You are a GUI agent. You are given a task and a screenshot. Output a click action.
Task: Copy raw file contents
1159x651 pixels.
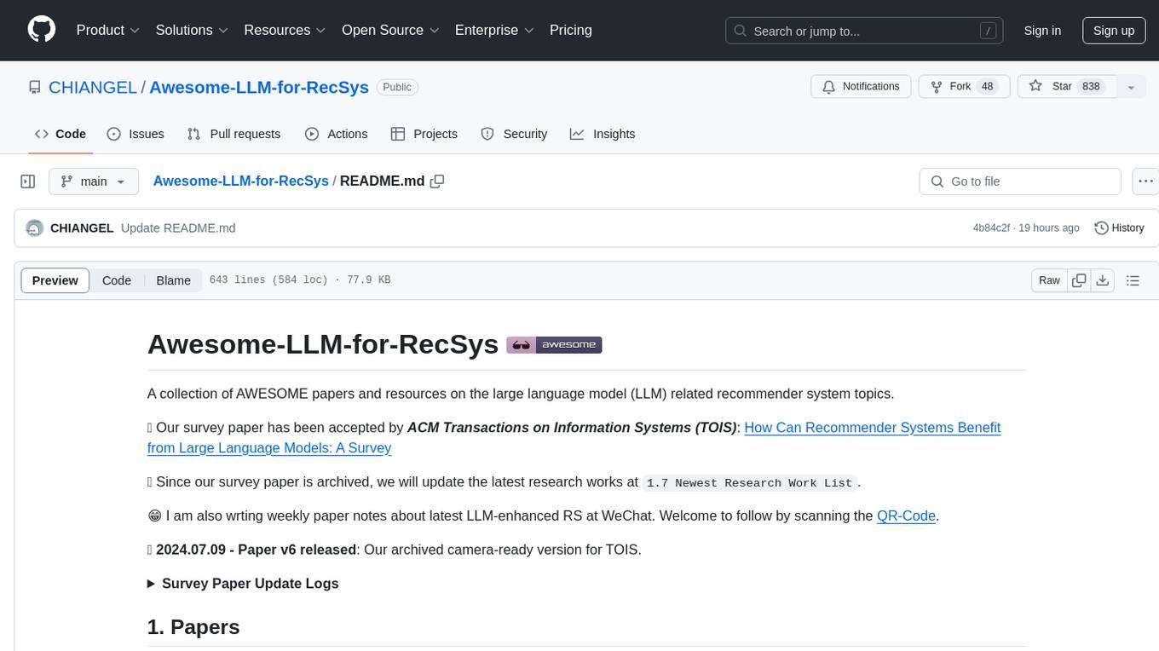[x=1080, y=280]
